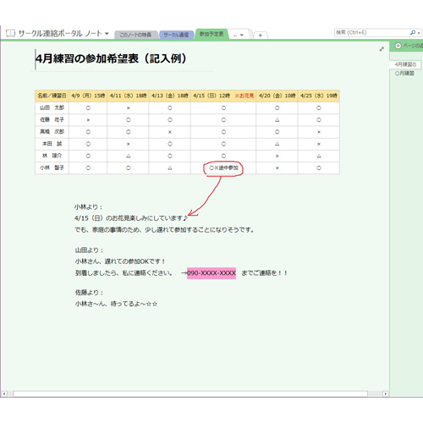Click the horizontal scrollbar left arrow

click(x=4, y=393)
